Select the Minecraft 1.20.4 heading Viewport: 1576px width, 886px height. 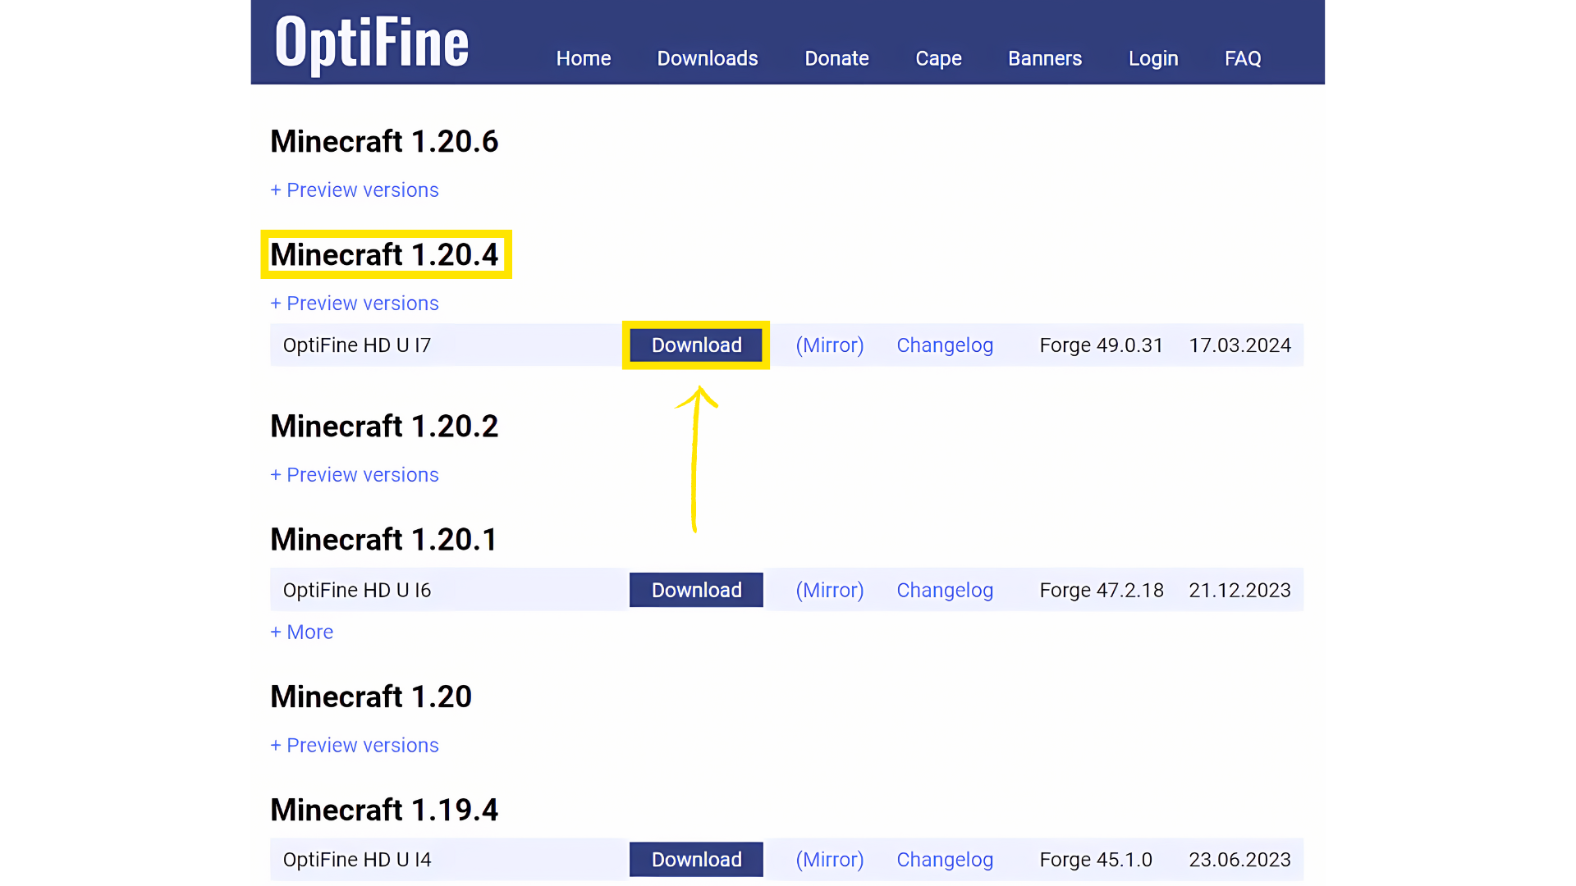click(x=384, y=254)
